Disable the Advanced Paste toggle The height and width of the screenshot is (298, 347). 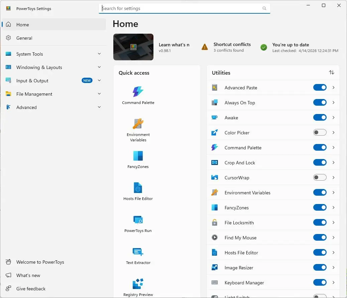pyautogui.click(x=320, y=88)
